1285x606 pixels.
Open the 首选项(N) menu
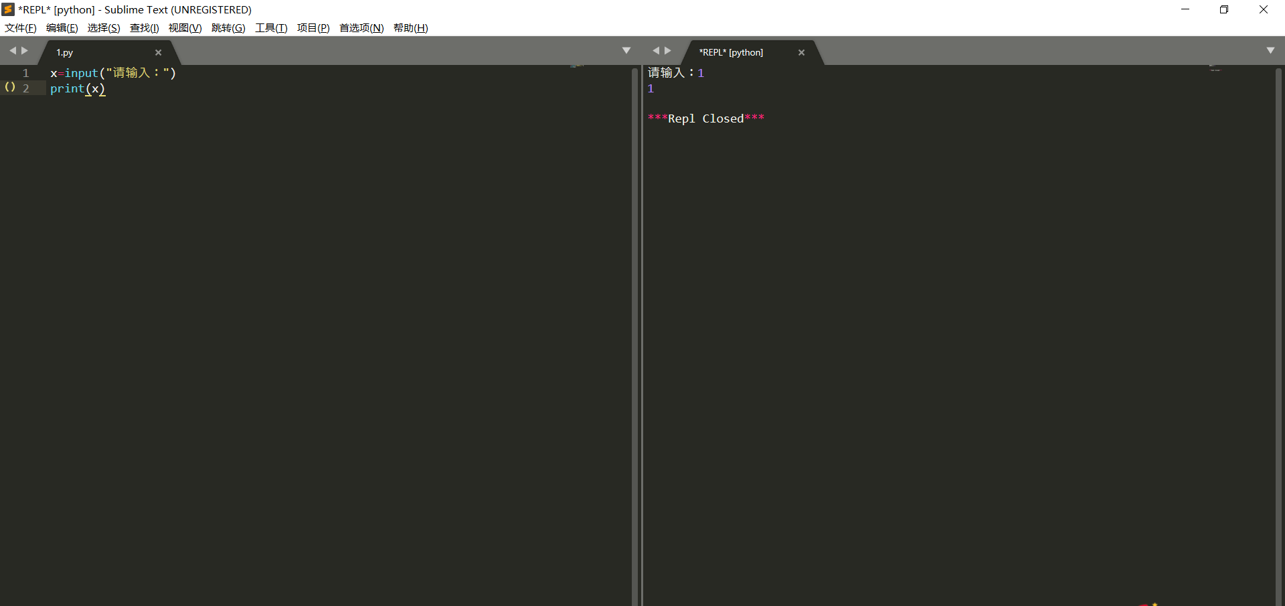tap(361, 28)
